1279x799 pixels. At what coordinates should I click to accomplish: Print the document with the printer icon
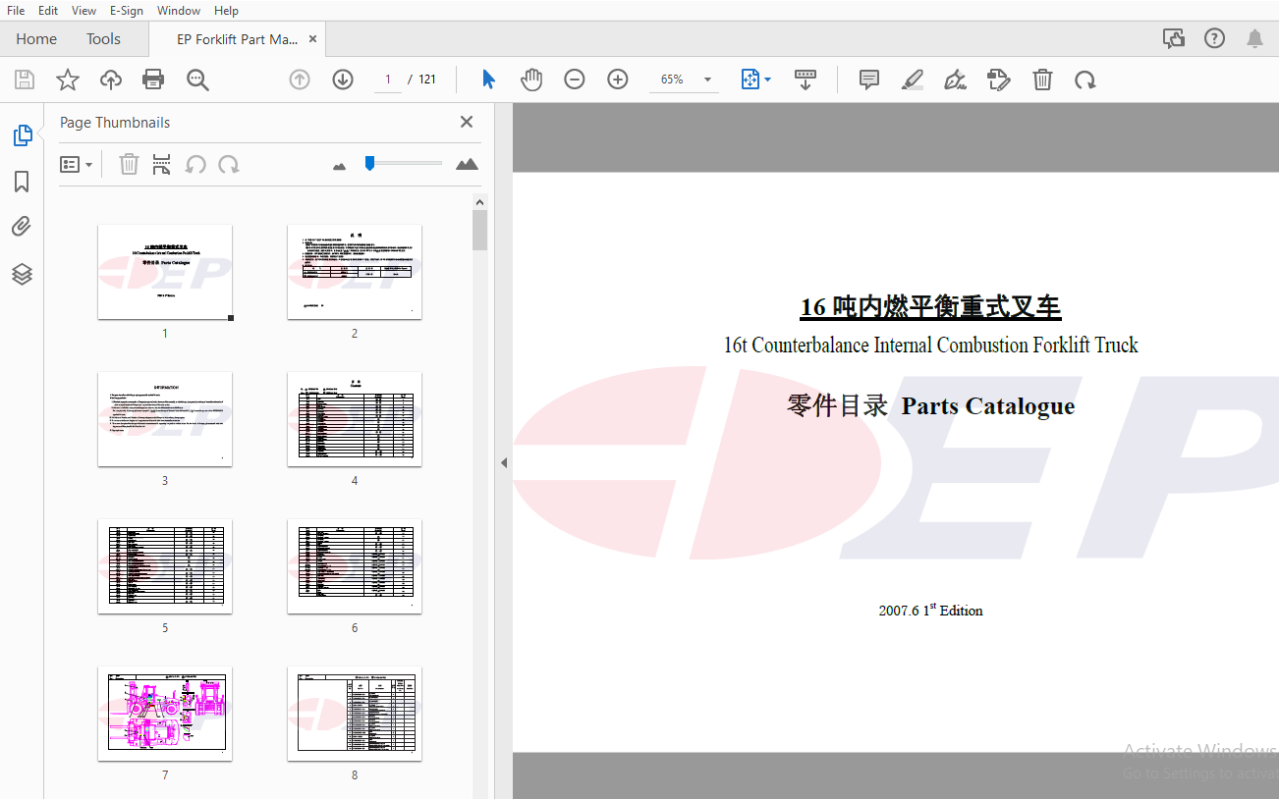tap(153, 80)
